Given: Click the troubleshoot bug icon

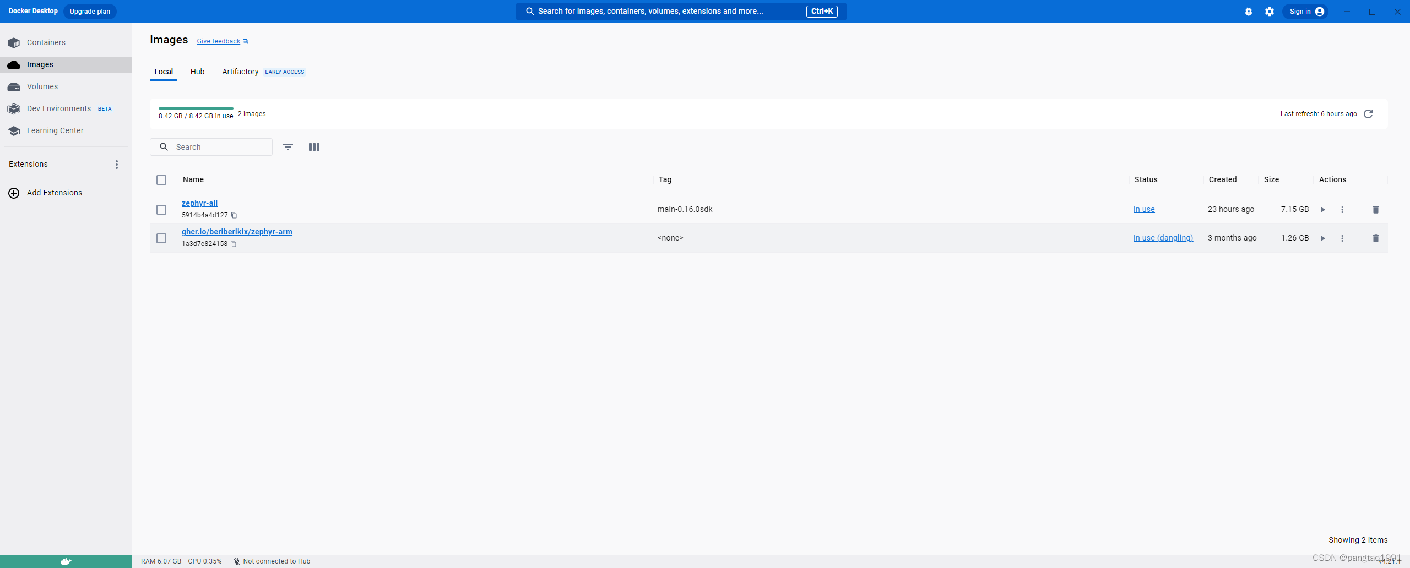Looking at the screenshot, I should 1249,11.
